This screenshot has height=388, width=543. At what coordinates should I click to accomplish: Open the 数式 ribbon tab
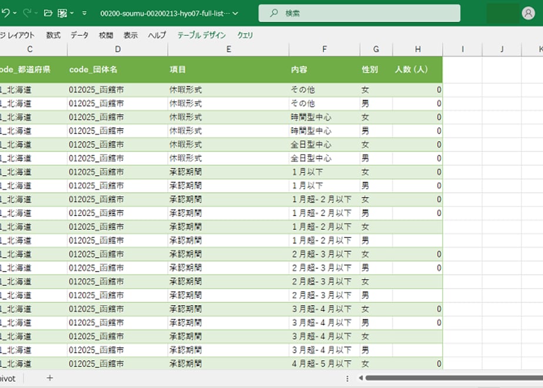pyautogui.click(x=53, y=35)
